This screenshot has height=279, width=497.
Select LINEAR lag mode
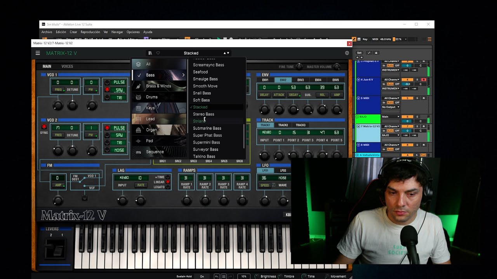pos(168,182)
